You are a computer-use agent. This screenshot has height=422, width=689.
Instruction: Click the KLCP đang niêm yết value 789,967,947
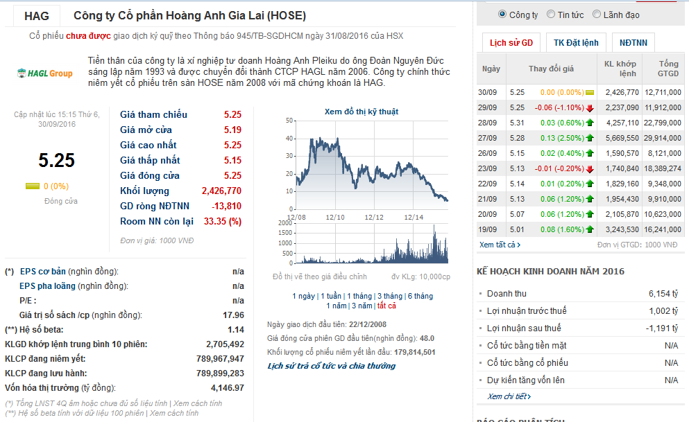click(x=220, y=359)
